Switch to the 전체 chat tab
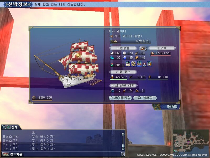This screenshot has height=158, width=210. pos(14,127)
